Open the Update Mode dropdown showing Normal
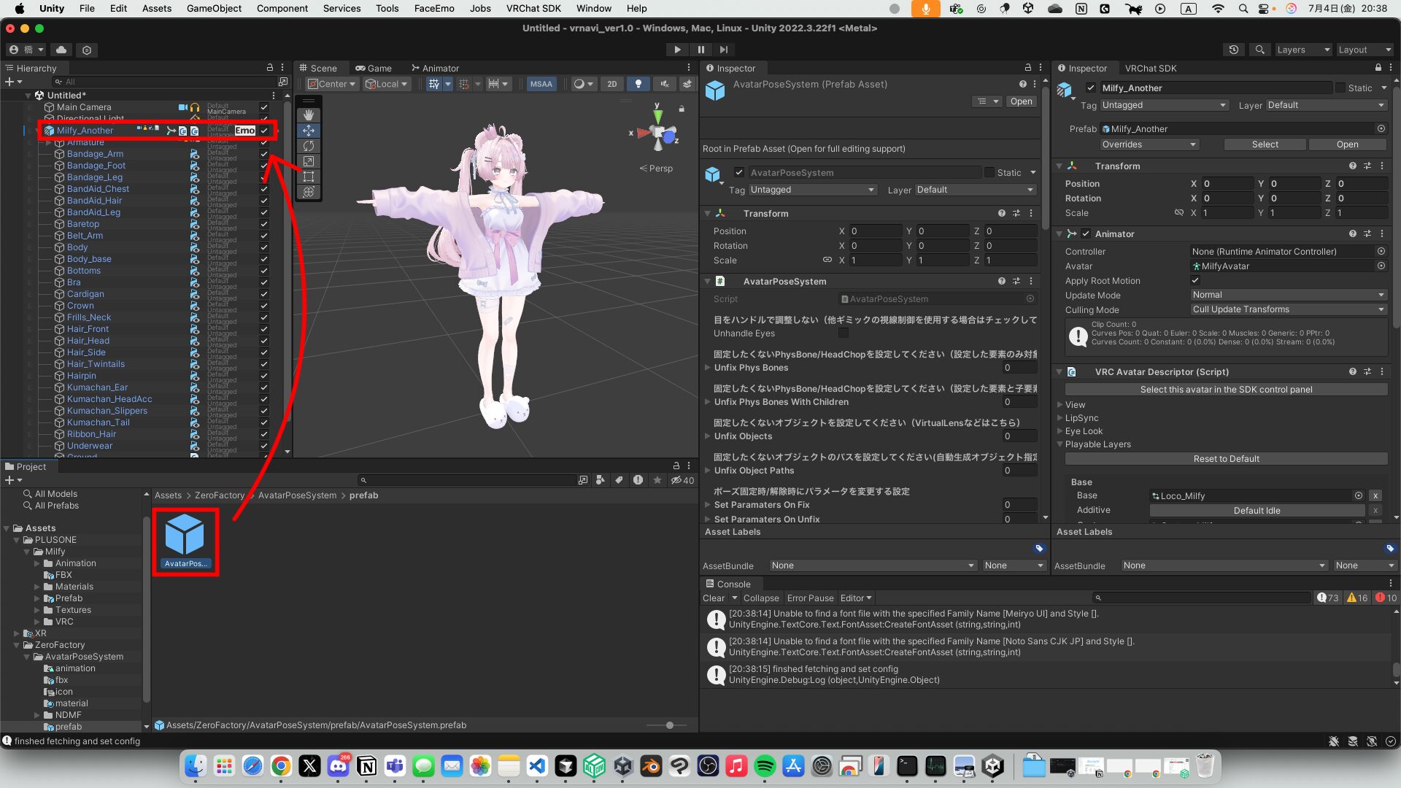 point(1288,295)
